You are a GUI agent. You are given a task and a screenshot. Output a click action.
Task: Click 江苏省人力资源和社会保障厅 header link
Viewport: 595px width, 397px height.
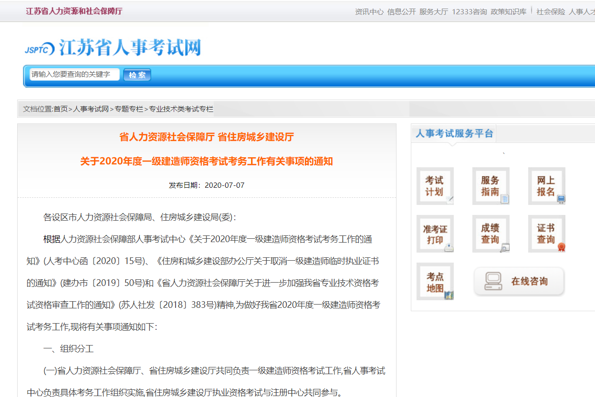[x=74, y=11]
